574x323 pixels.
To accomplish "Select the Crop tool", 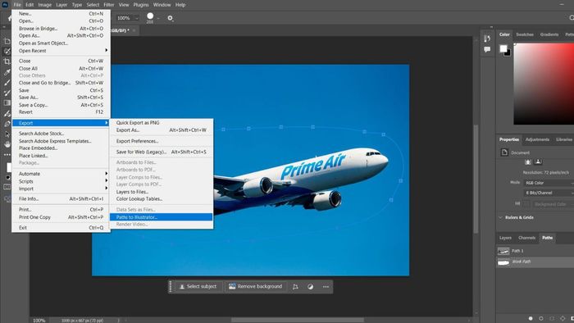I will 7,61.
